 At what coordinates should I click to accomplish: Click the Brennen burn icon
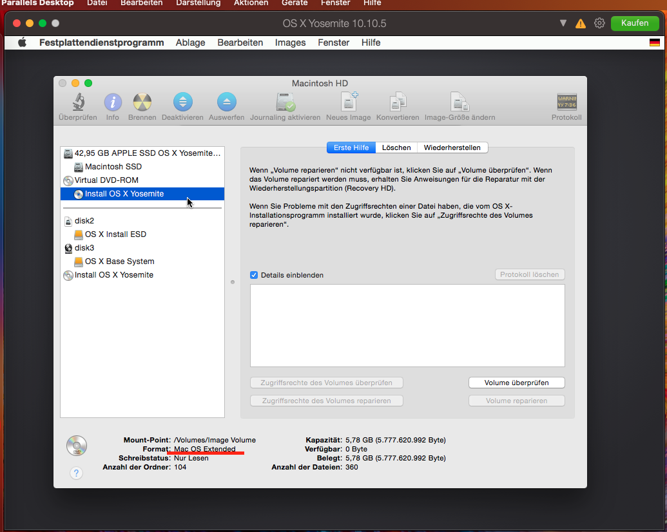point(142,102)
